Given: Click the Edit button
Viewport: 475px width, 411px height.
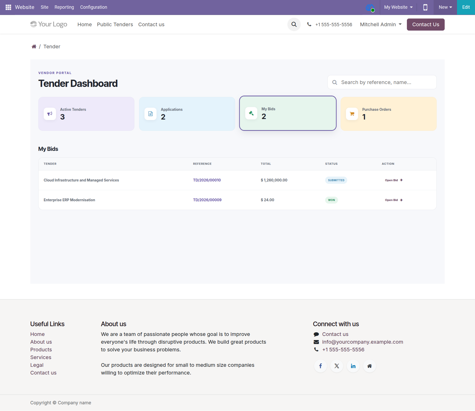Looking at the screenshot, I should coord(466,7).
